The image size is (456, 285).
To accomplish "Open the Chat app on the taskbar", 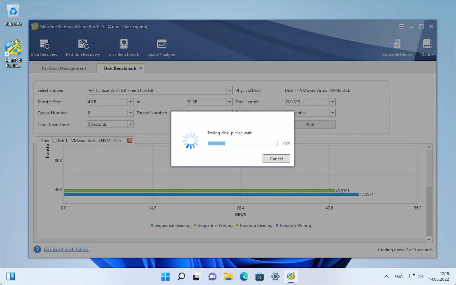I will [212, 276].
